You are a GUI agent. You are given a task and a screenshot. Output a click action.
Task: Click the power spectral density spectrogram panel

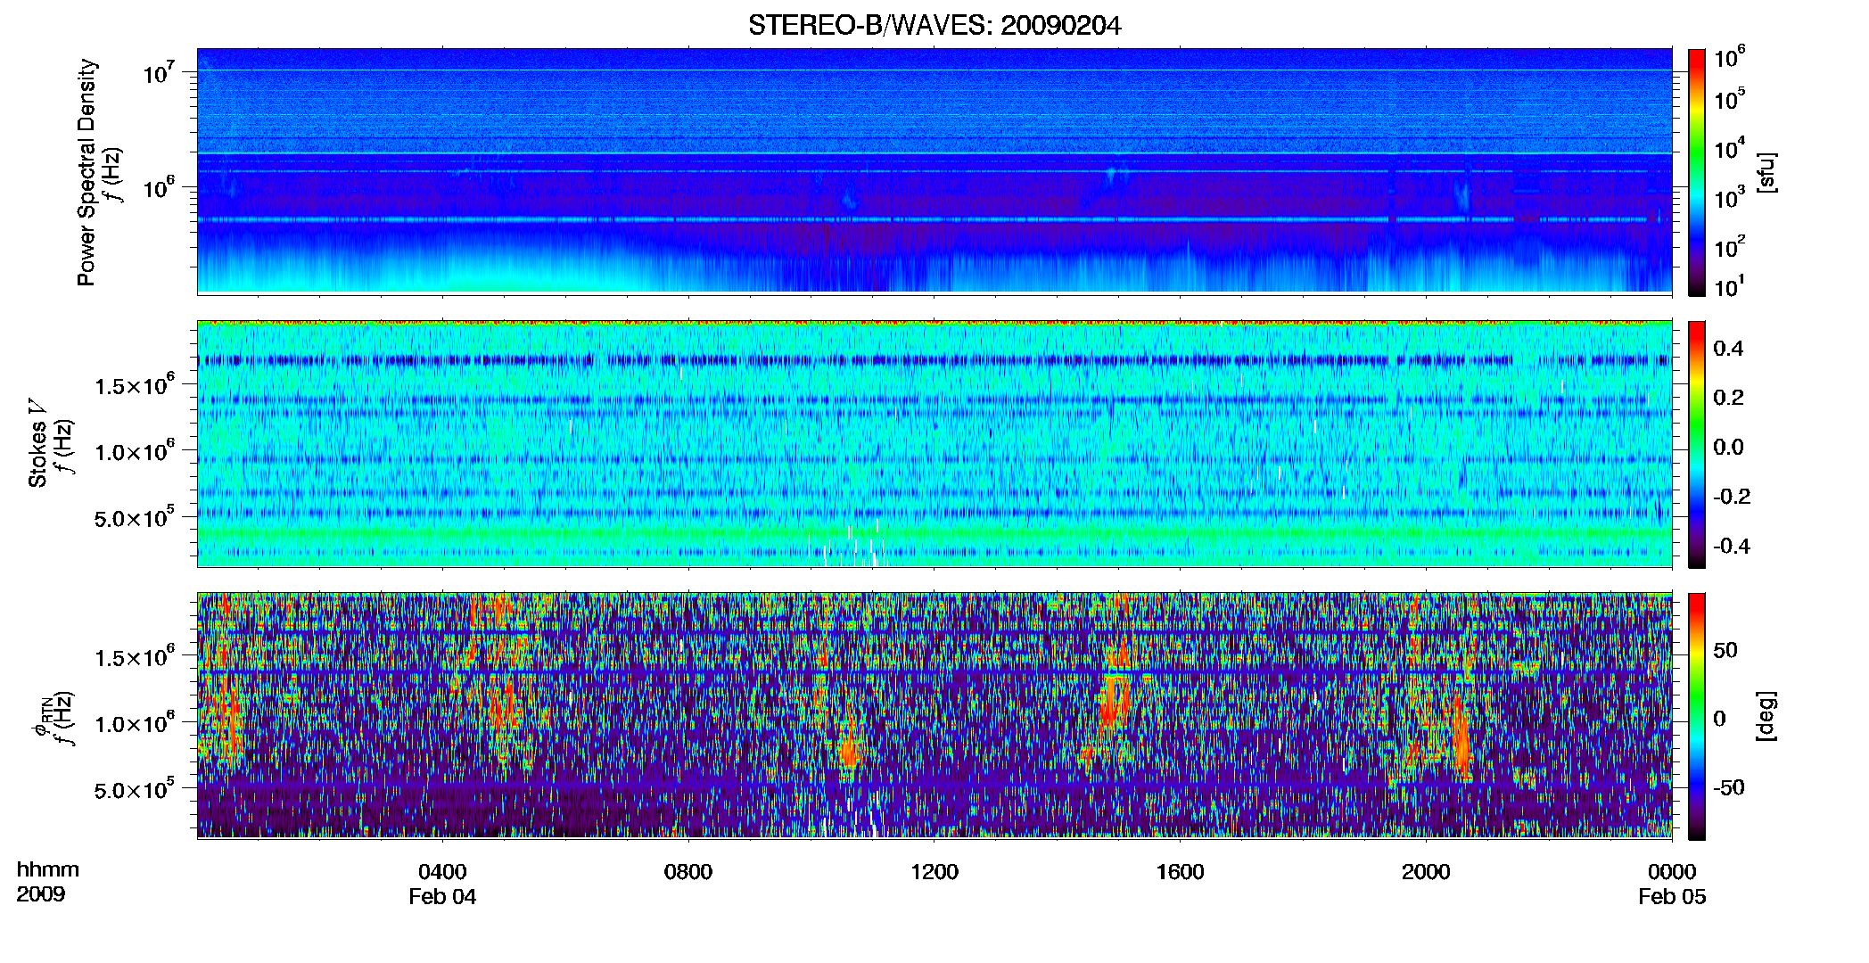[934, 171]
